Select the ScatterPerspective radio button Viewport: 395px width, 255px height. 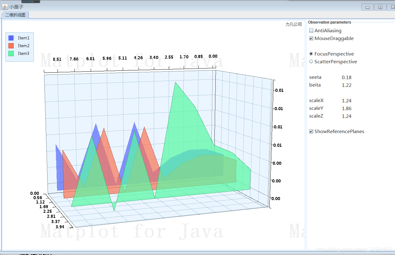click(311, 61)
